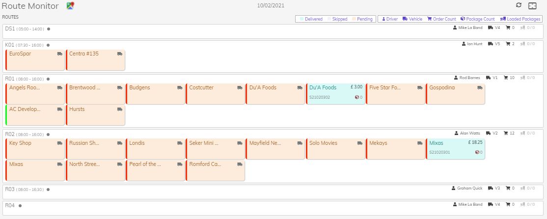Click the truck icon on Angels Roo... card

59,88
